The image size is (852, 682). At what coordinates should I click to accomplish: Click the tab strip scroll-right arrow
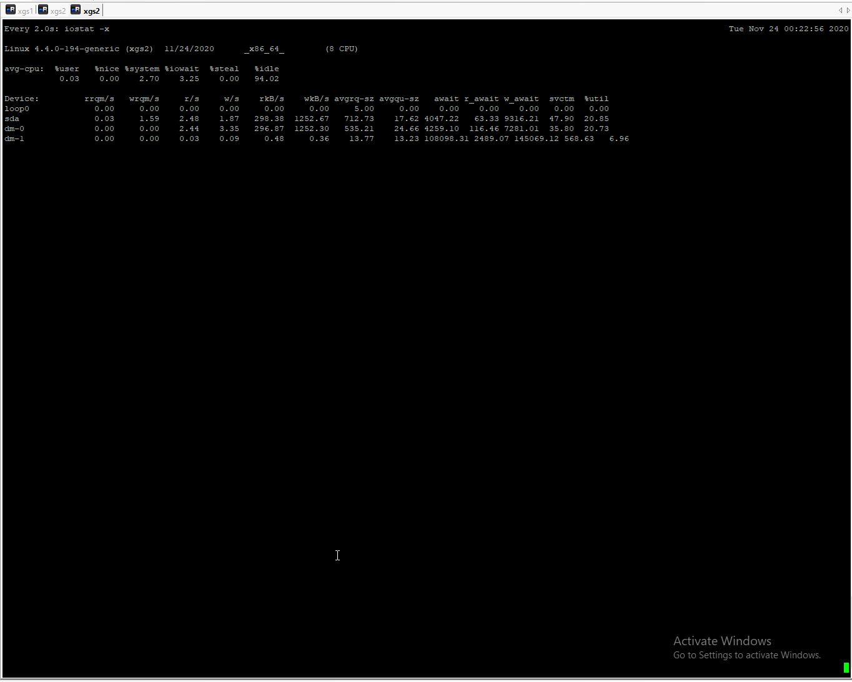[848, 10]
